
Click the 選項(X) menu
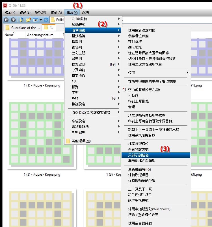(72, 12)
